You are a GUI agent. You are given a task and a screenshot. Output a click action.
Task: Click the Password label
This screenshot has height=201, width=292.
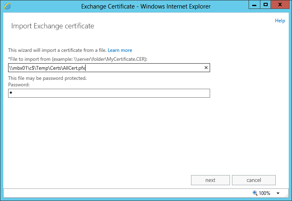[19, 85]
